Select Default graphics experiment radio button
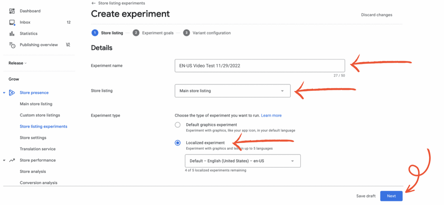The height and width of the screenshot is (205, 444). (178, 125)
